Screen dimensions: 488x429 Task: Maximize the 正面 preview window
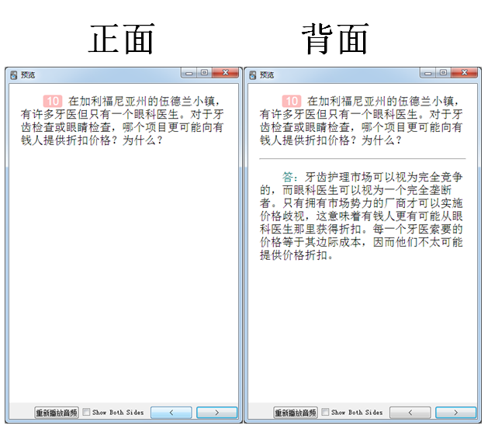pos(204,73)
